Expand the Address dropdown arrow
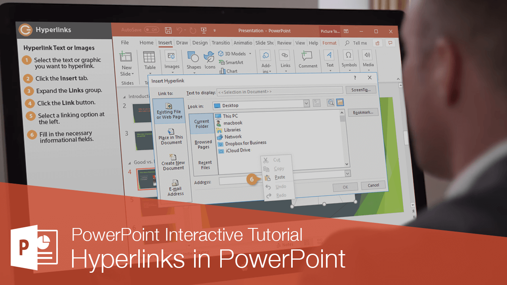 [x=347, y=173]
